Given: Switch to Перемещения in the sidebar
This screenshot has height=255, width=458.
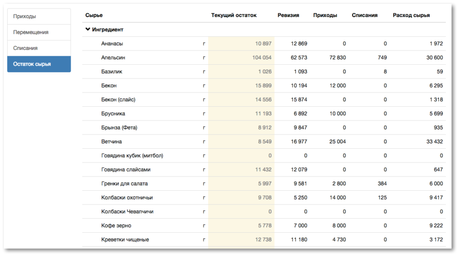Looking at the screenshot, I should (x=39, y=32).
